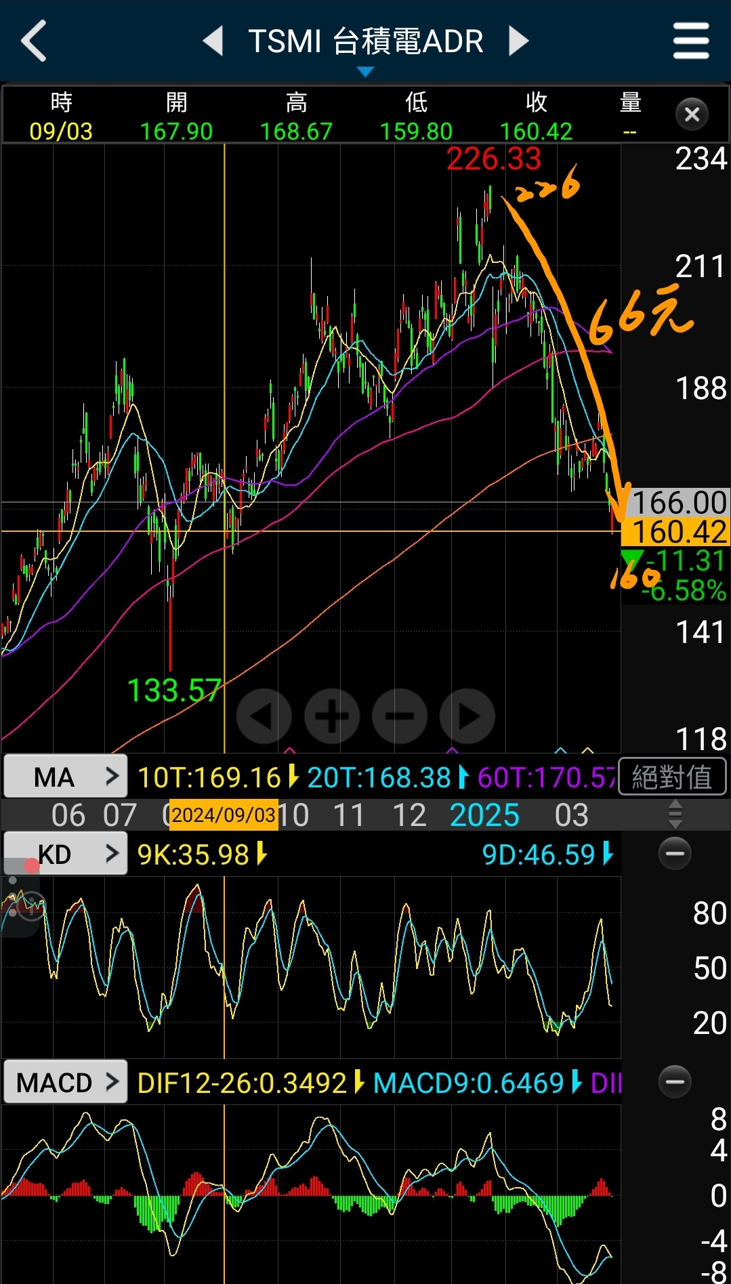This screenshot has height=1284, width=731.
Task: Expand the MACD indicator selector
Action: [66, 1082]
